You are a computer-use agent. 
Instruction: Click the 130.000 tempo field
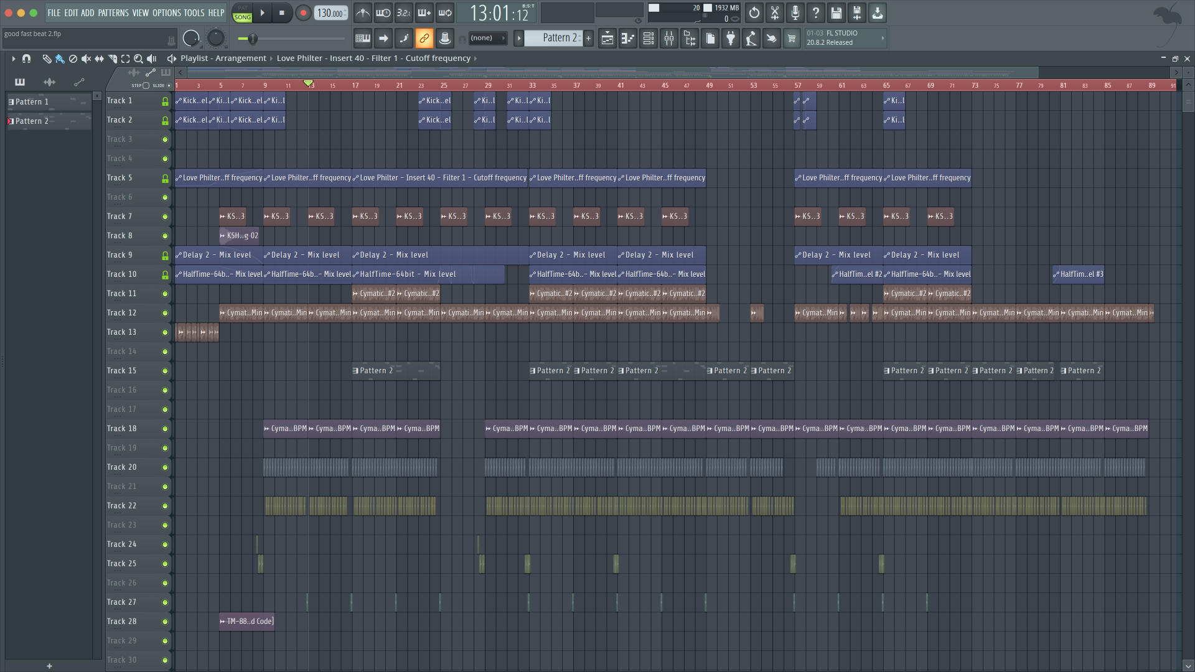pyautogui.click(x=330, y=13)
